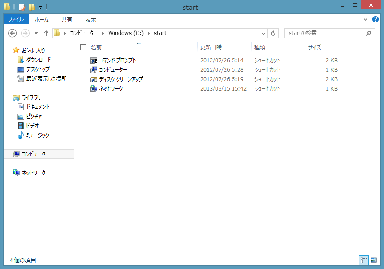Expand the arrow after コンピューター in address bar
Screen dimensions: 384x269
[103, 33]
